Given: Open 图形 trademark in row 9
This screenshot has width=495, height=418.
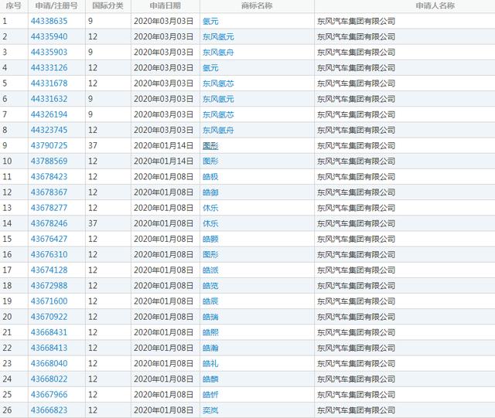Looking at the screenshot, I should (x=210, y=145).
